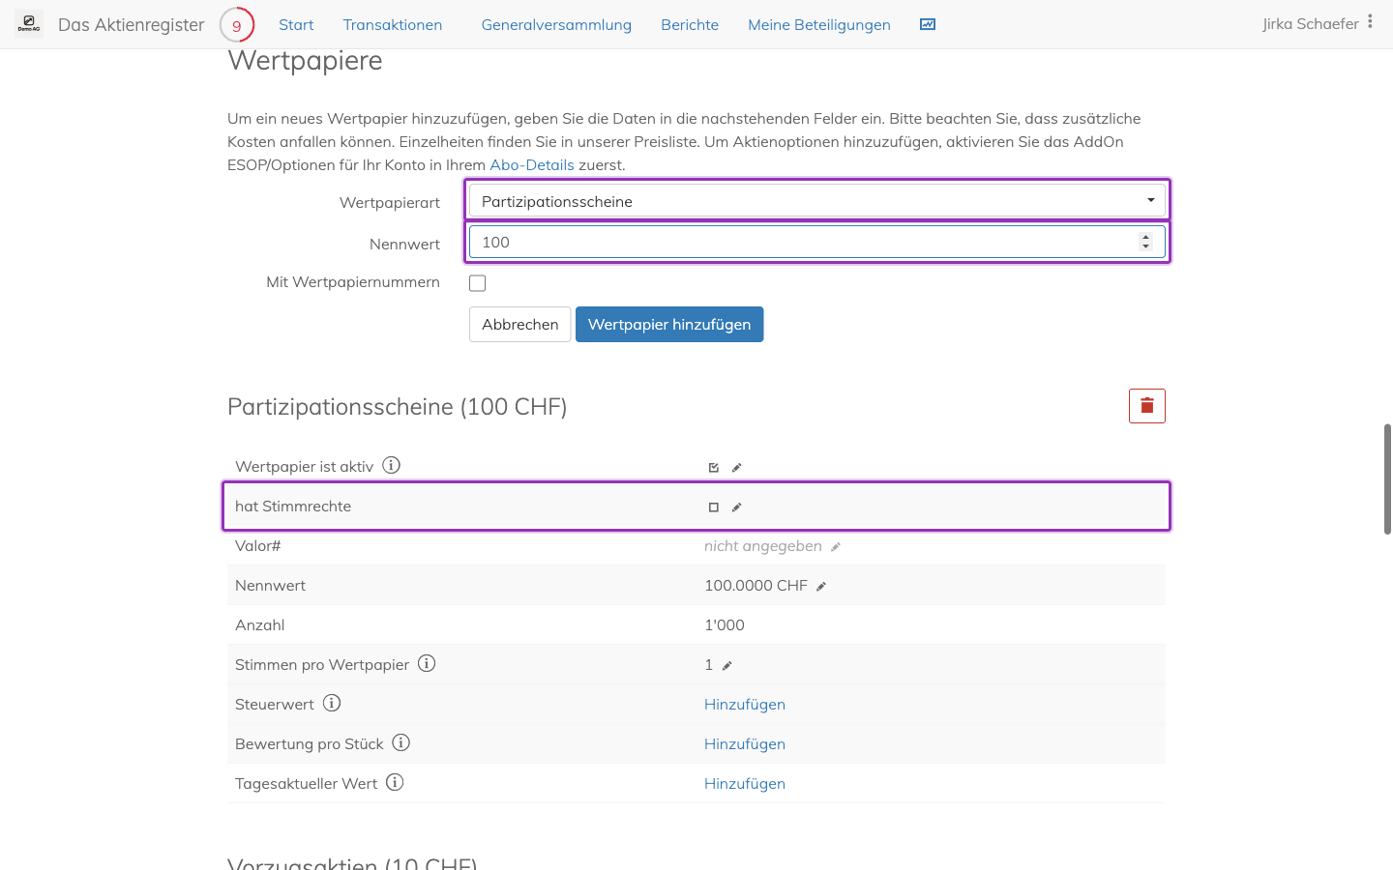Increase Nennwert with stepper arrow
Image resolution: width=1393 pixels, height=870 pixels.
1145,237
